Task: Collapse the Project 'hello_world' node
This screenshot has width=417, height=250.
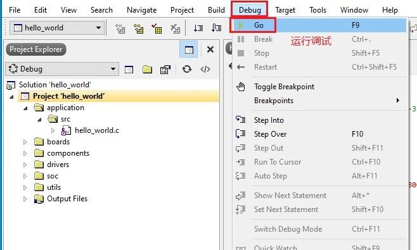Action: click(11, 97)
